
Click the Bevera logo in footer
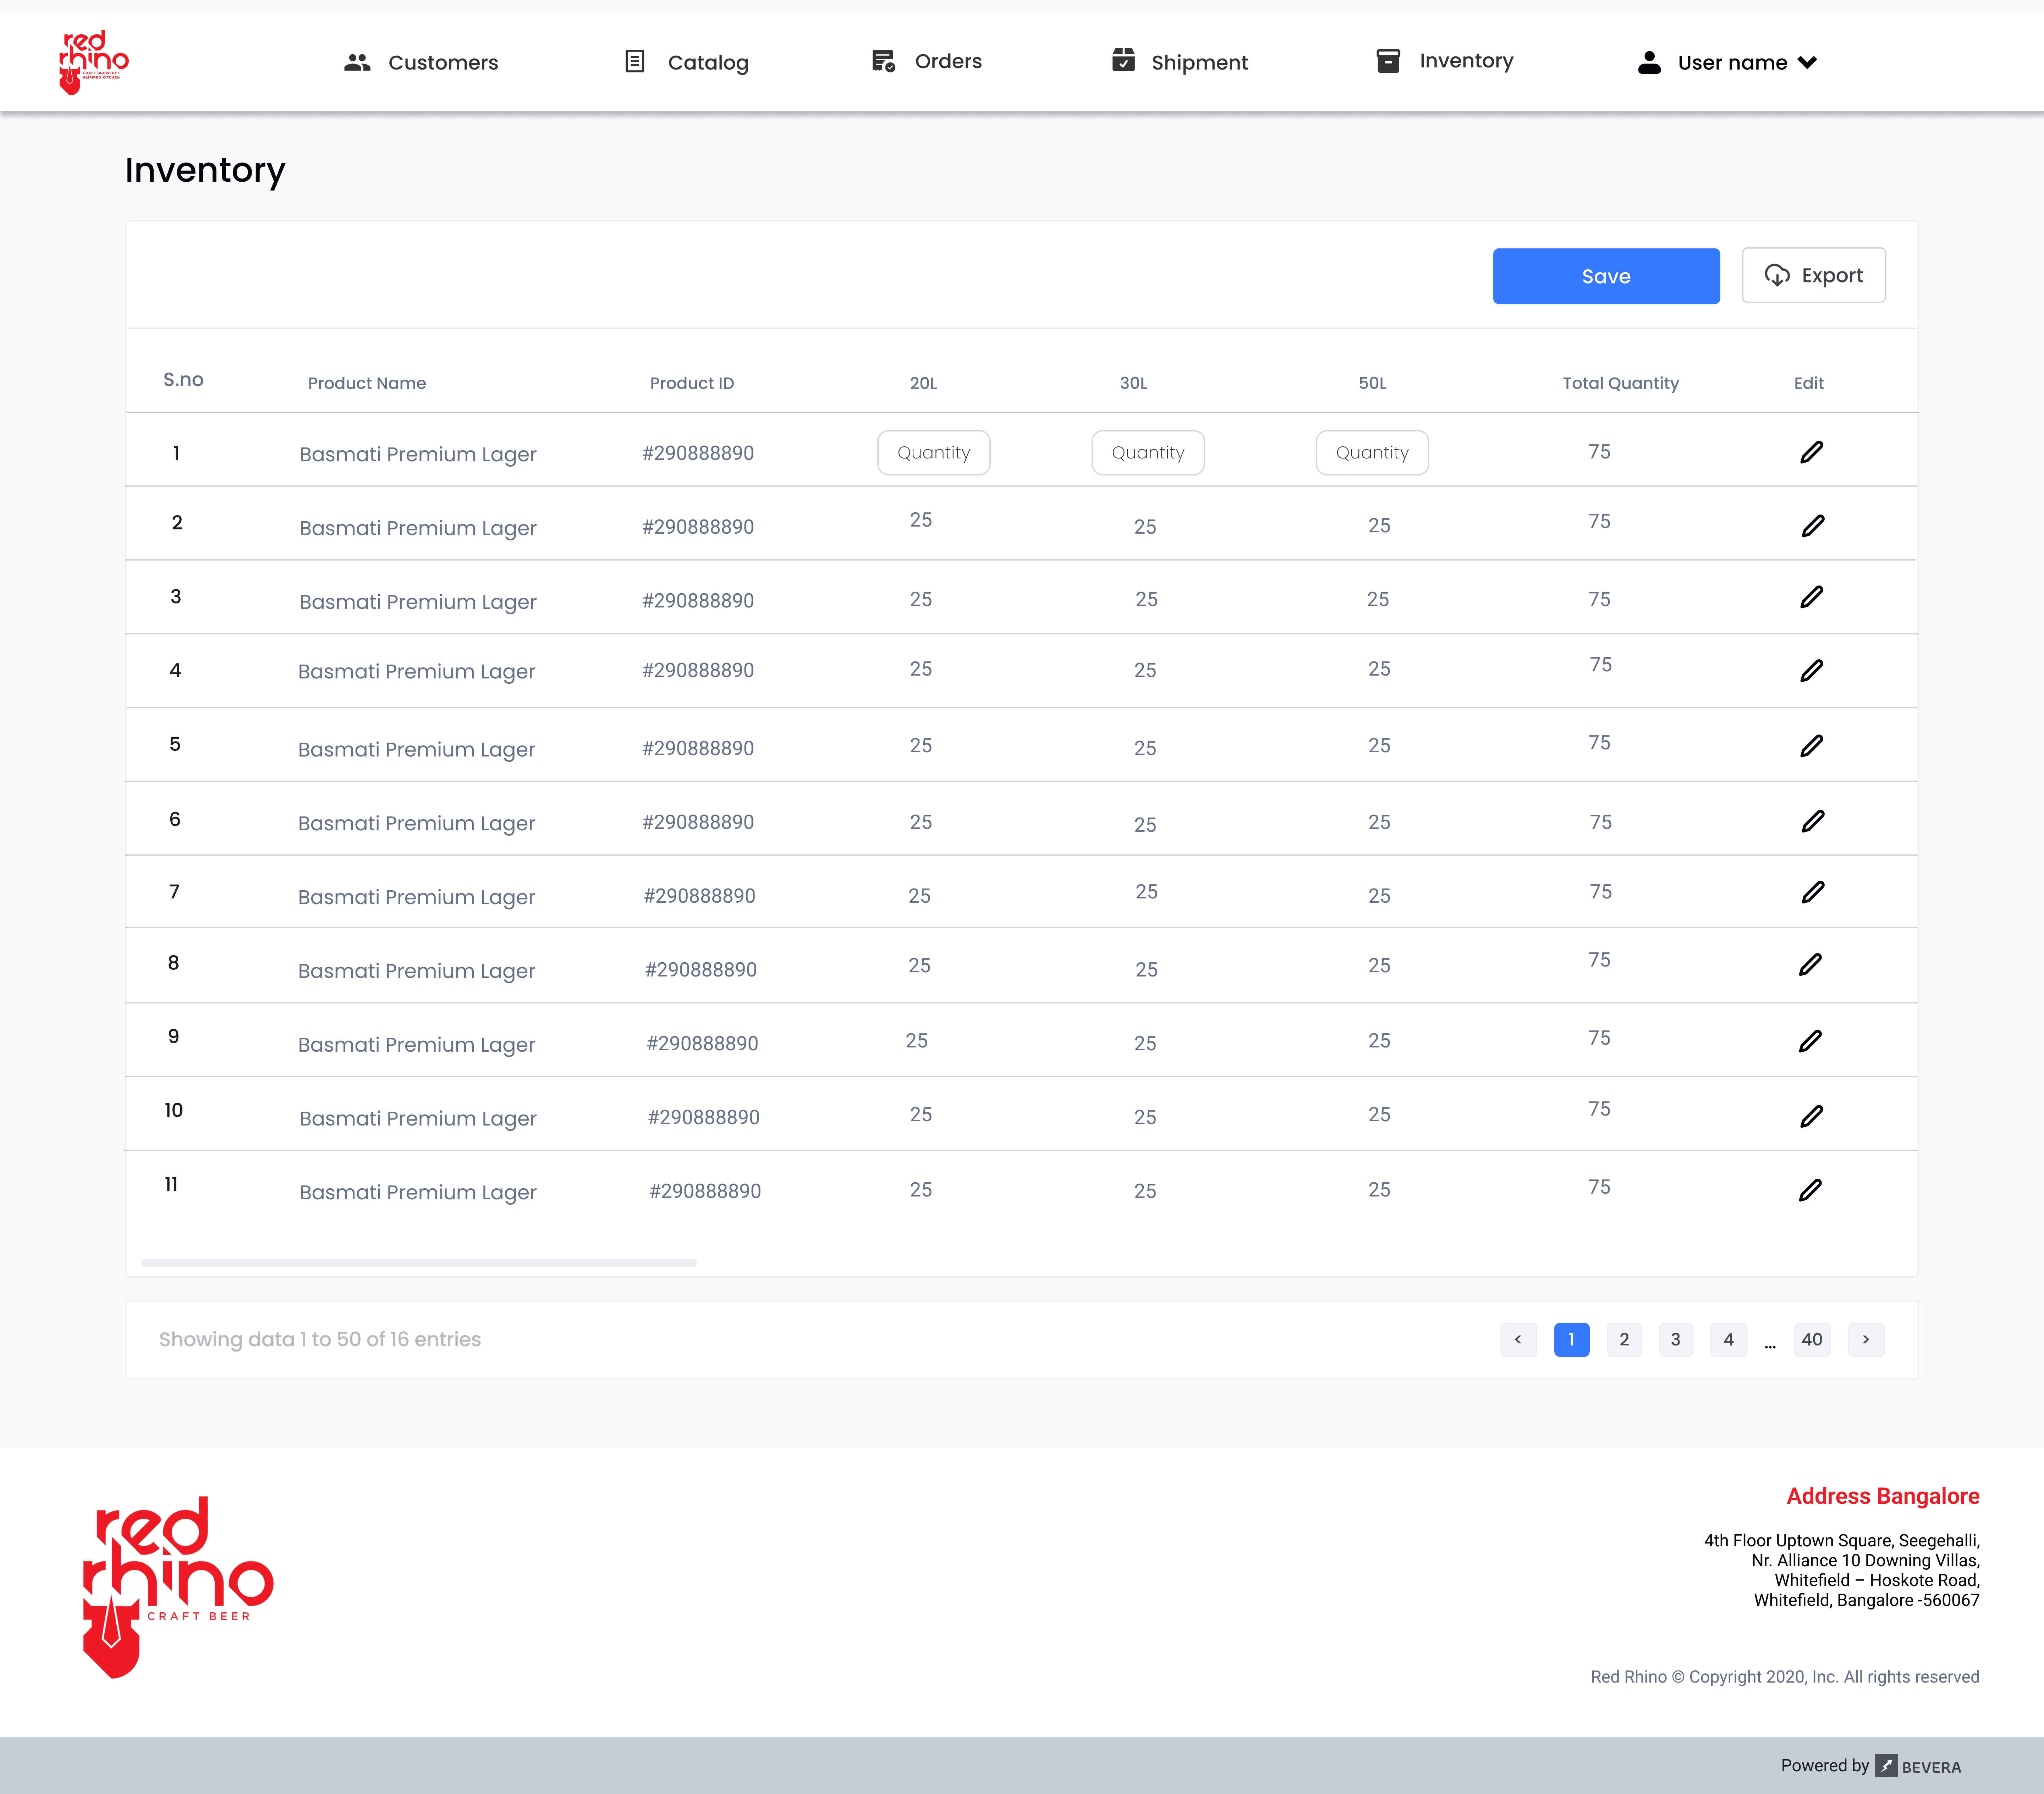pos(1918,1766)
